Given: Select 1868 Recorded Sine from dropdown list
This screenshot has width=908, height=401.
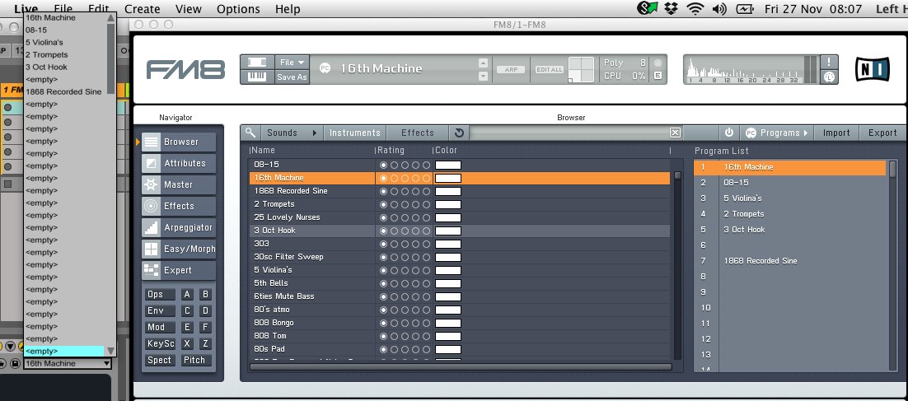Looking at the screenshot, I should click(x=63, y=91).
